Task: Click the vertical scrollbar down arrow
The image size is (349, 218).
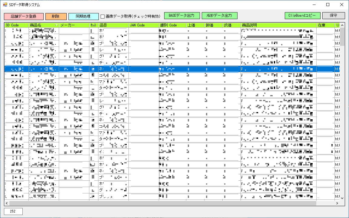Action: (342, 197)
